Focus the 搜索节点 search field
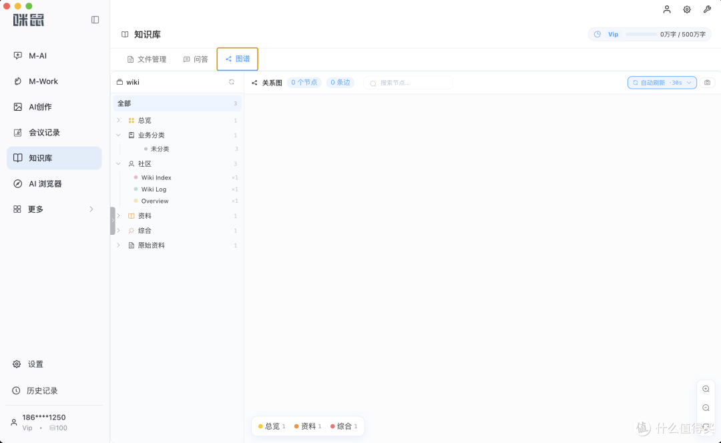Screen dimensions: 721x443 click(x=408, y=83)
